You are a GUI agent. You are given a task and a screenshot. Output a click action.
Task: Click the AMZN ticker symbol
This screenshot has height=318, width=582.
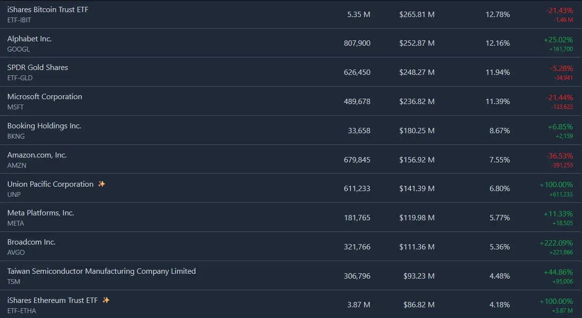17,165
